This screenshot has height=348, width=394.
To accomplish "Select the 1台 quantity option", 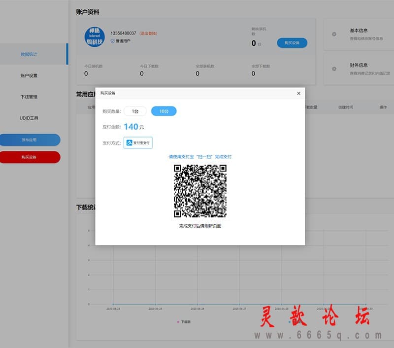I will pos(135,111).
